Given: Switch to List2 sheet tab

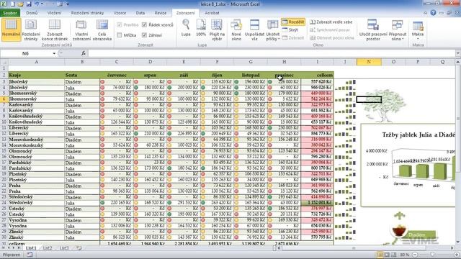Looking at the screenshot, I should click(x=48, y=248).
